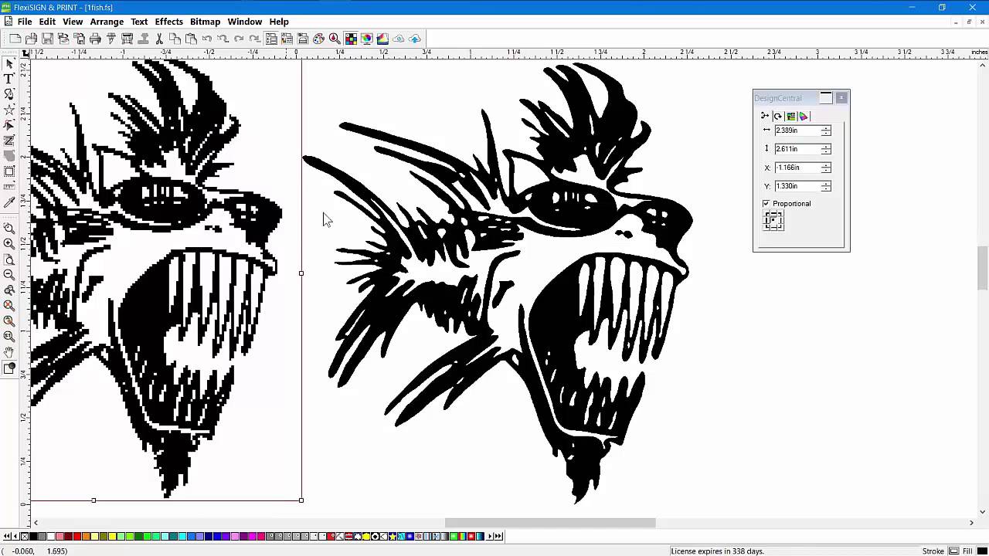Viewport: 989px width, 556px height.
Task: Toggle the Fill indicator in the status bar
Action: tap(981, 551)
